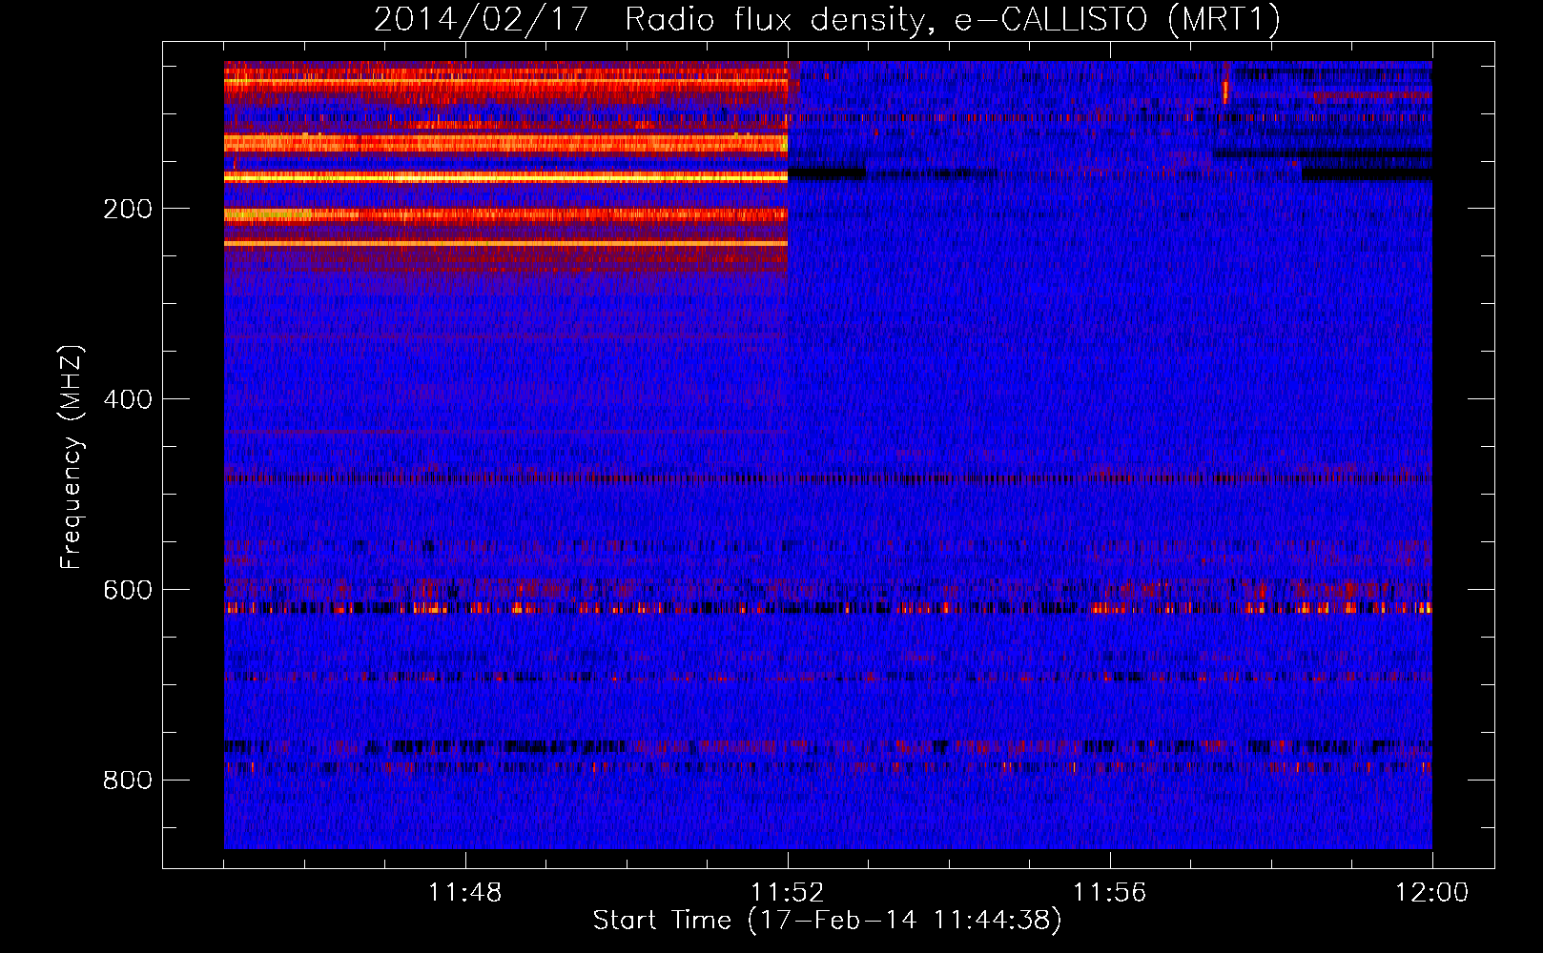Click the 400 frequency tick label
The image size is (1543, 953).
pyautogui.click(x=128, y=400)
